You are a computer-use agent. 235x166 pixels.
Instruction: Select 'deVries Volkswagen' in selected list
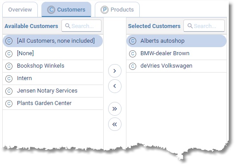tap(176, 66)
